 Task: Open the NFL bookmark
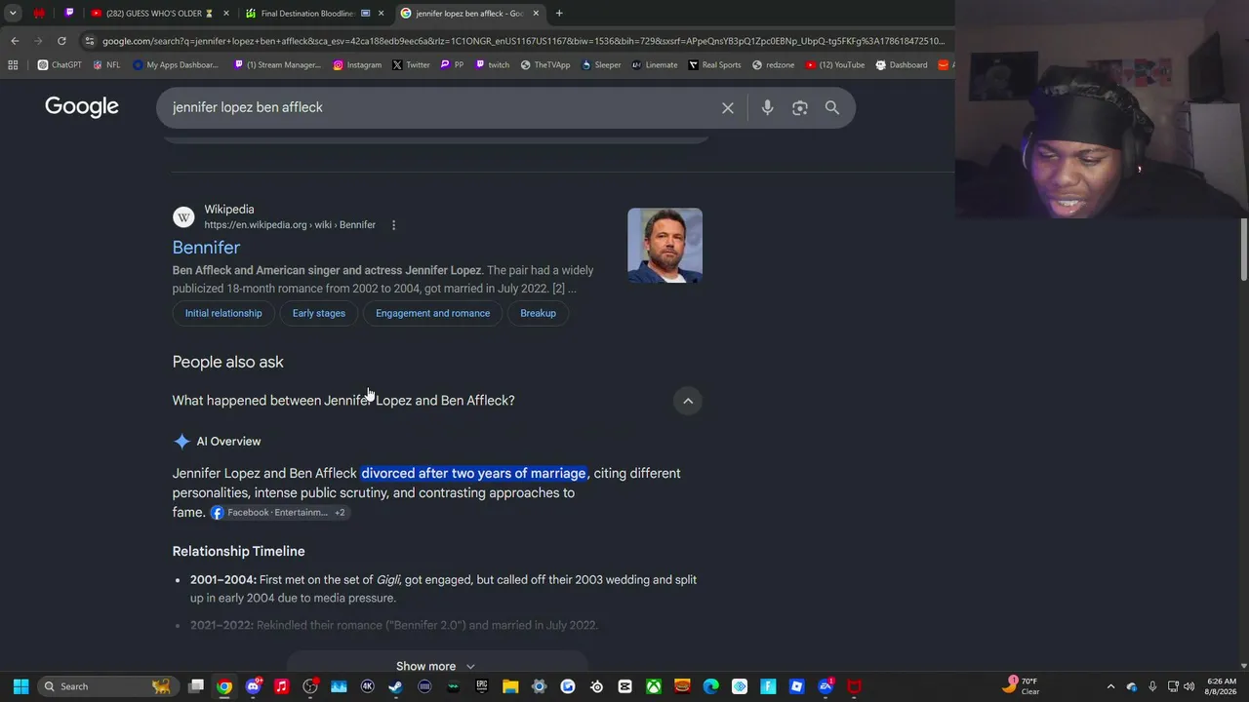[x=106, y=65]
